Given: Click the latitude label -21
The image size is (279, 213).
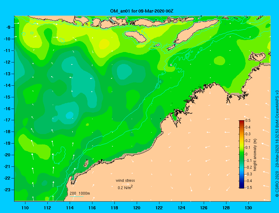Looking at the screenshot, I should click(7, 166).
